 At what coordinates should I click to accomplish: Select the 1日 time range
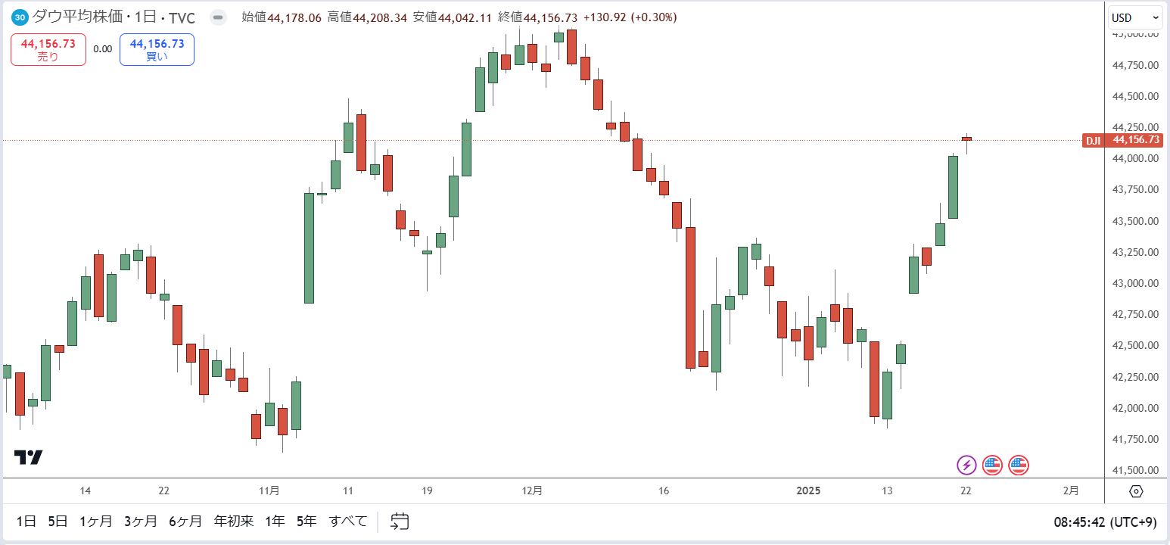click(x=26, y=521)
